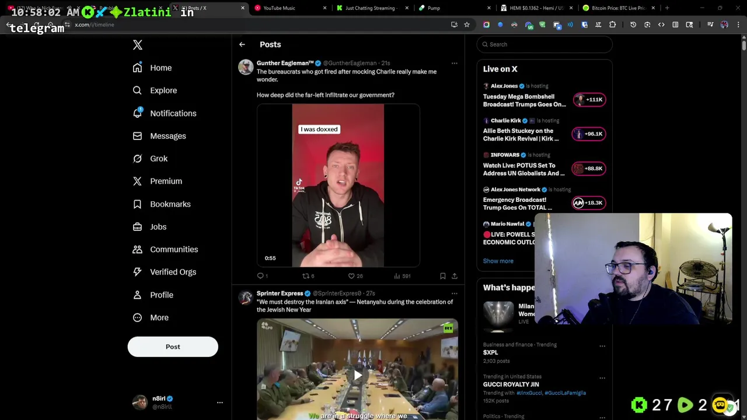
Task: Click the Post button
Action: 173,346
